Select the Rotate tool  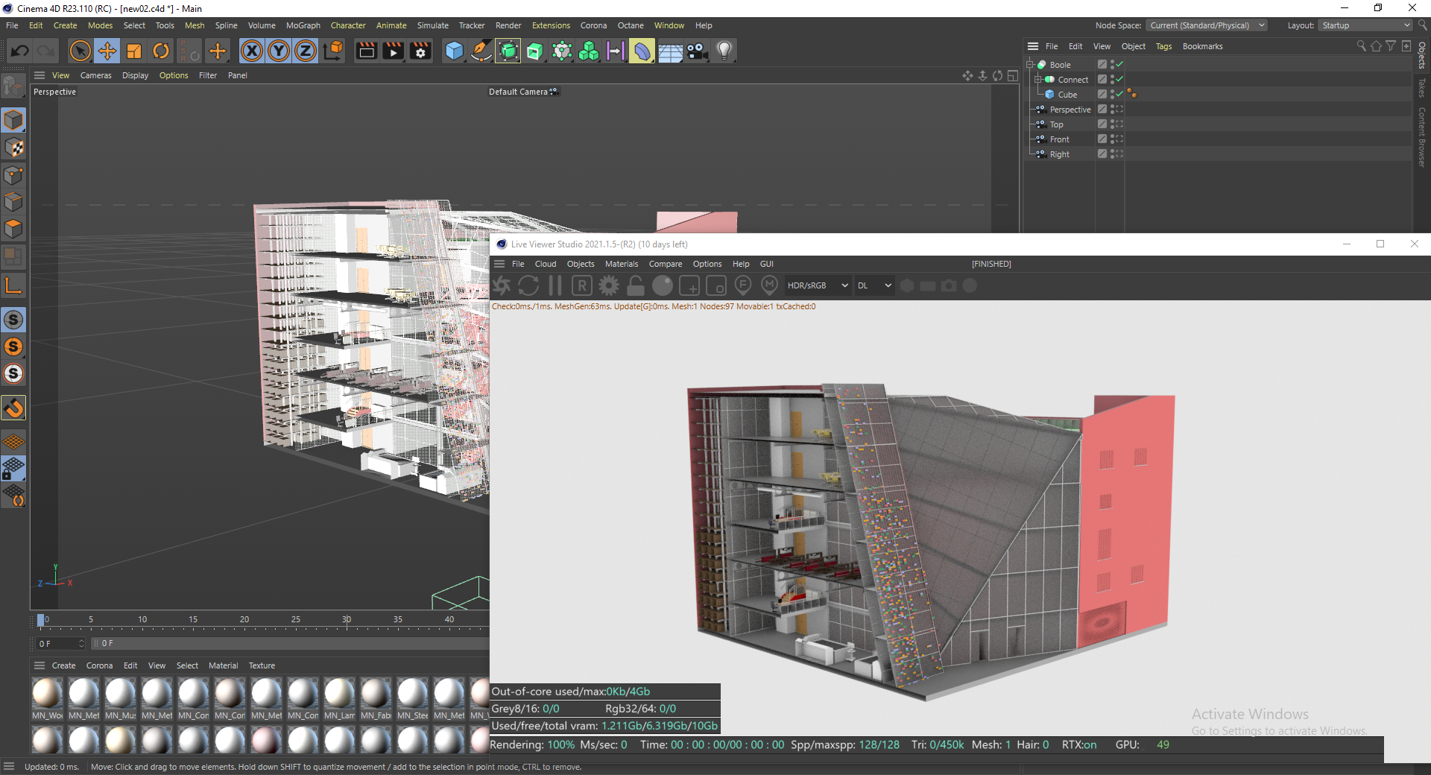(x=161, y=51)
